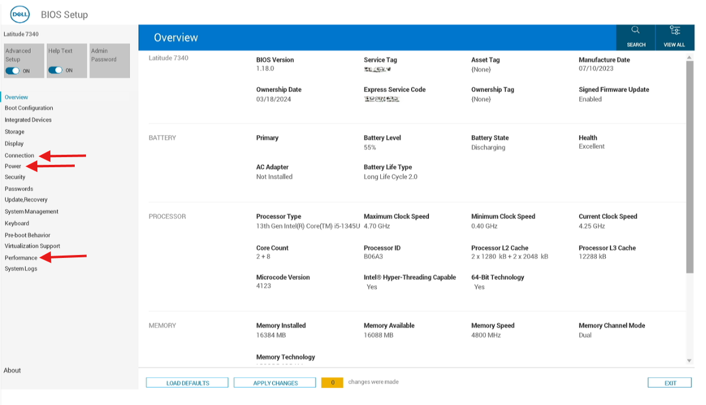Screen dimensions: 706x405
Task: Click Maximum Clock Speed 4.70 GHz
Action: tap(377, 227)
